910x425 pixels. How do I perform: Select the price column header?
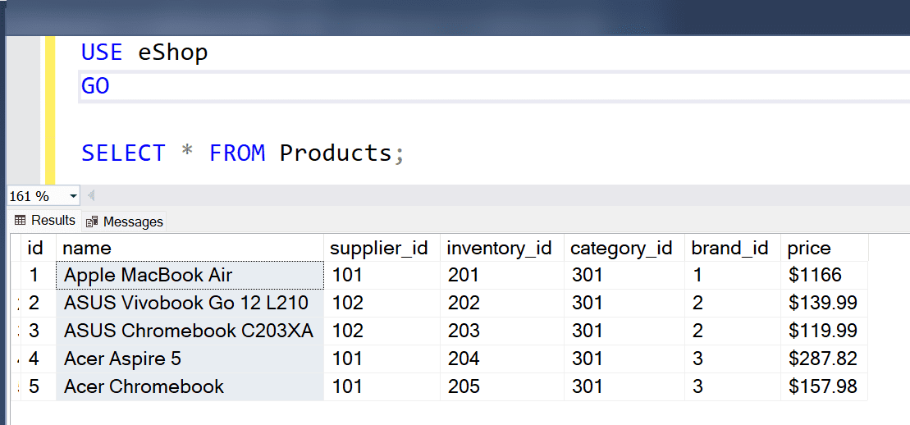[x=824, y=249]
